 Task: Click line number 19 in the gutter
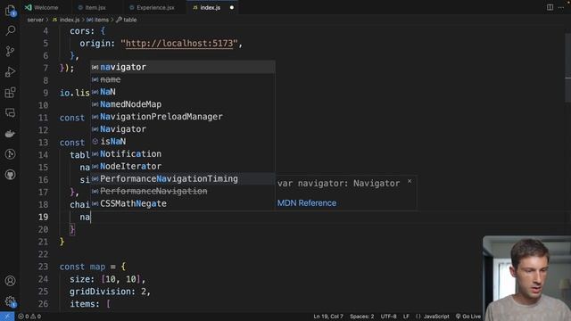pyautogui.click(x=43, y=217)
